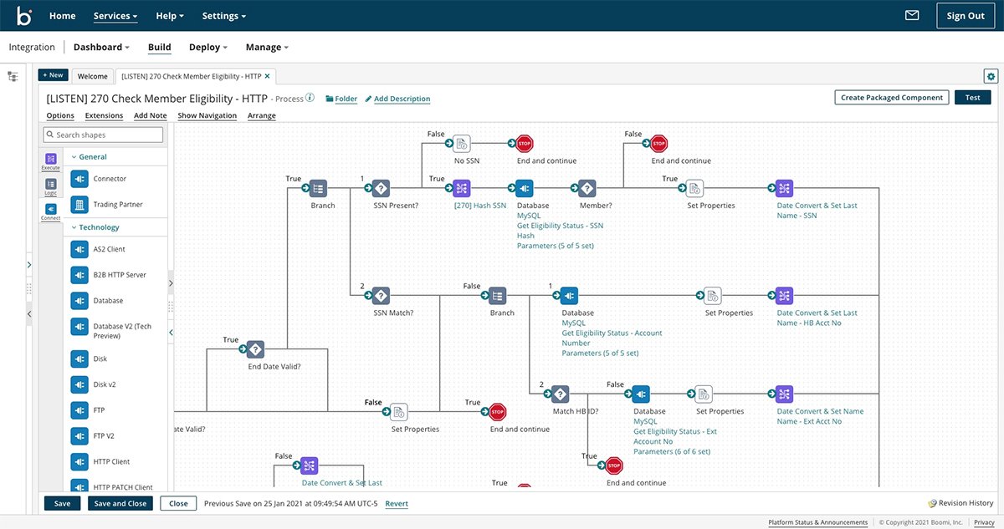Switch to the Execute shapes category
1004x529 pixels.
tap(51, 160)
